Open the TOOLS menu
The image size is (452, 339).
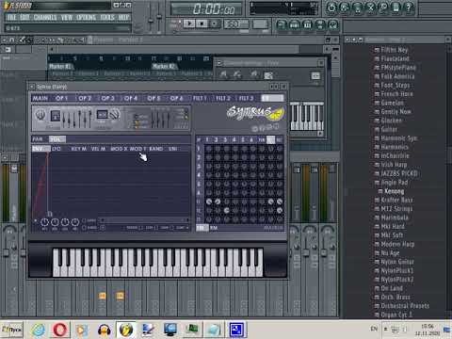click(x=107, y=17)
